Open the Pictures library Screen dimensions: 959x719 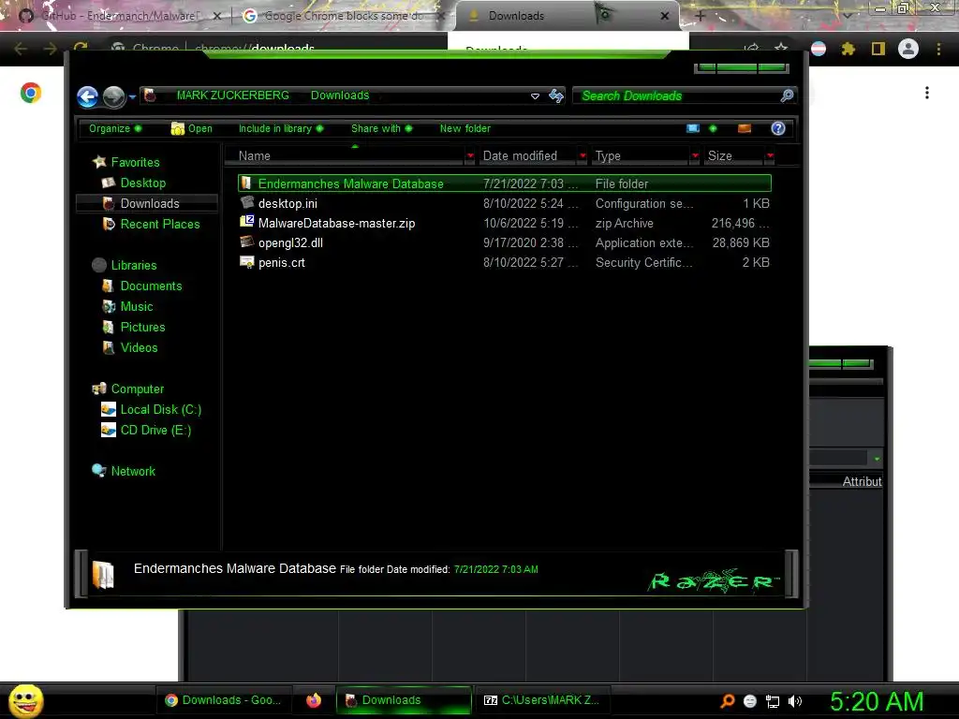coord(143,327)
